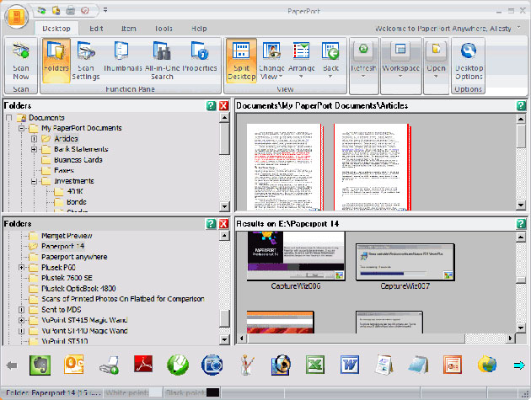531x400 pixels.
Task: Select the Paperport anywhere folder
Action: click(x=74, y=257)
